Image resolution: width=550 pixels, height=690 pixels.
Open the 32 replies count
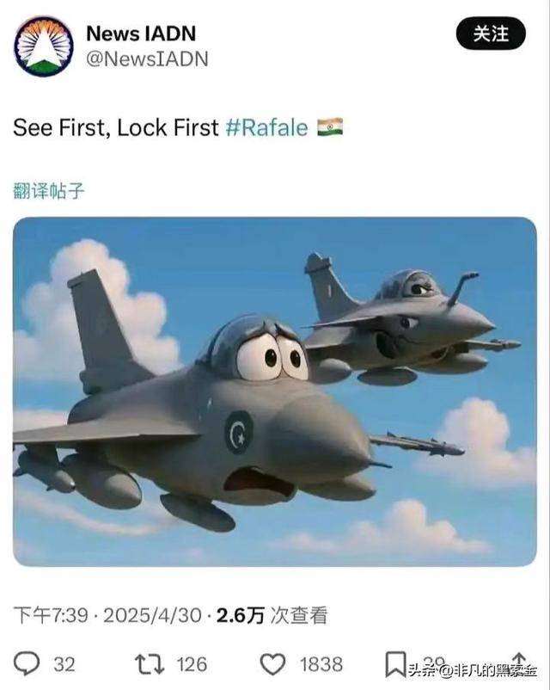coord(64,664)
